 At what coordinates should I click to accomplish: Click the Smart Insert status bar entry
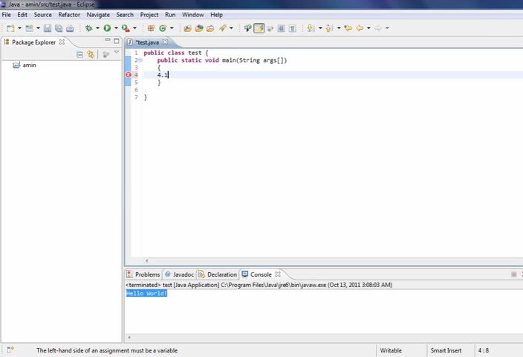click(x=446, y=350)
